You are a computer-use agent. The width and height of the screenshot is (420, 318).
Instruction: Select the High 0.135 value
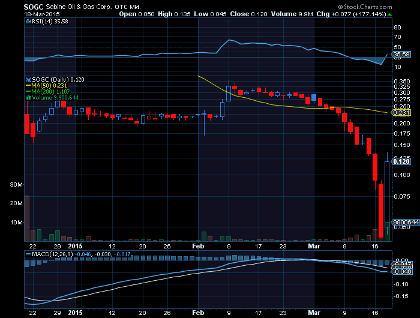(174, 14)
